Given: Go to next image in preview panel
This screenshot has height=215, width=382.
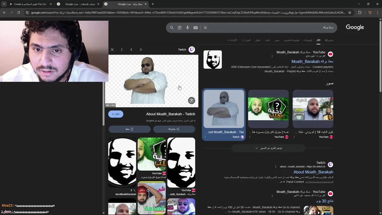Looking at the screenshot, I should point(141,50).
